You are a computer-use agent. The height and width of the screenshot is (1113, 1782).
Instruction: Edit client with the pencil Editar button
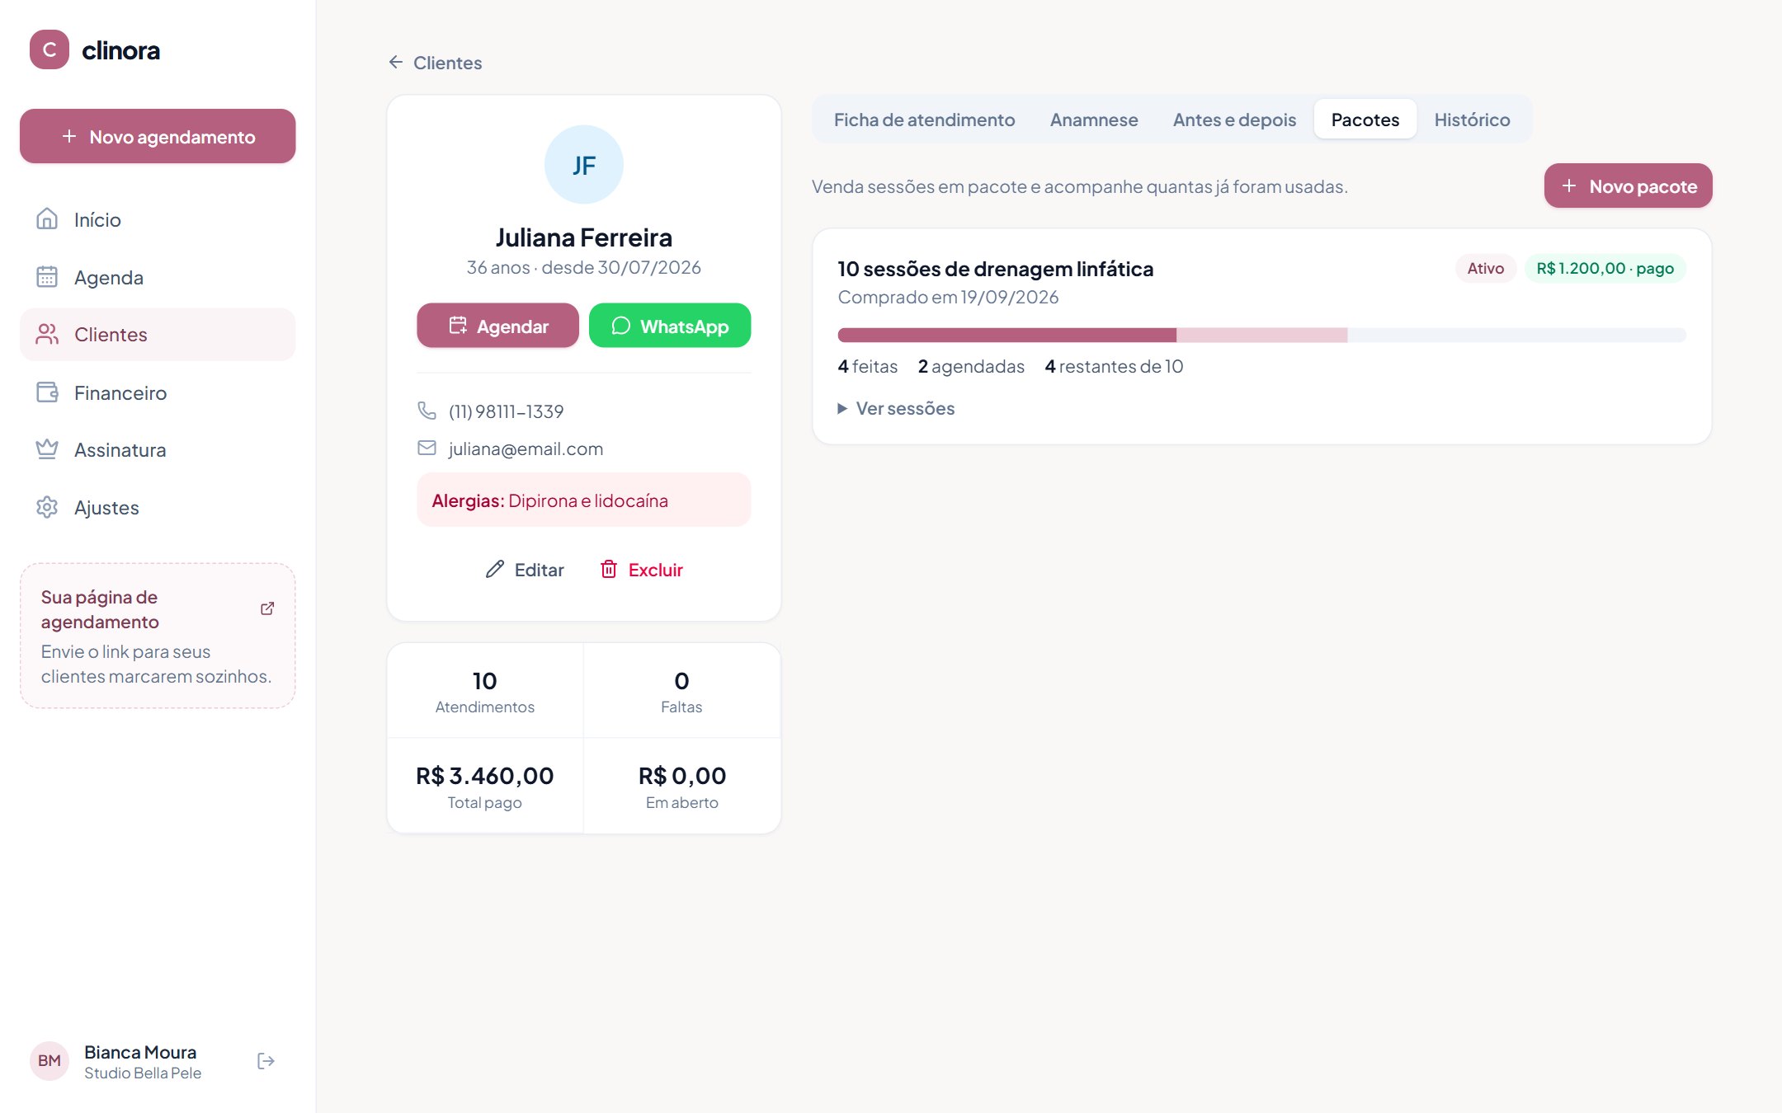click(525, 570)
